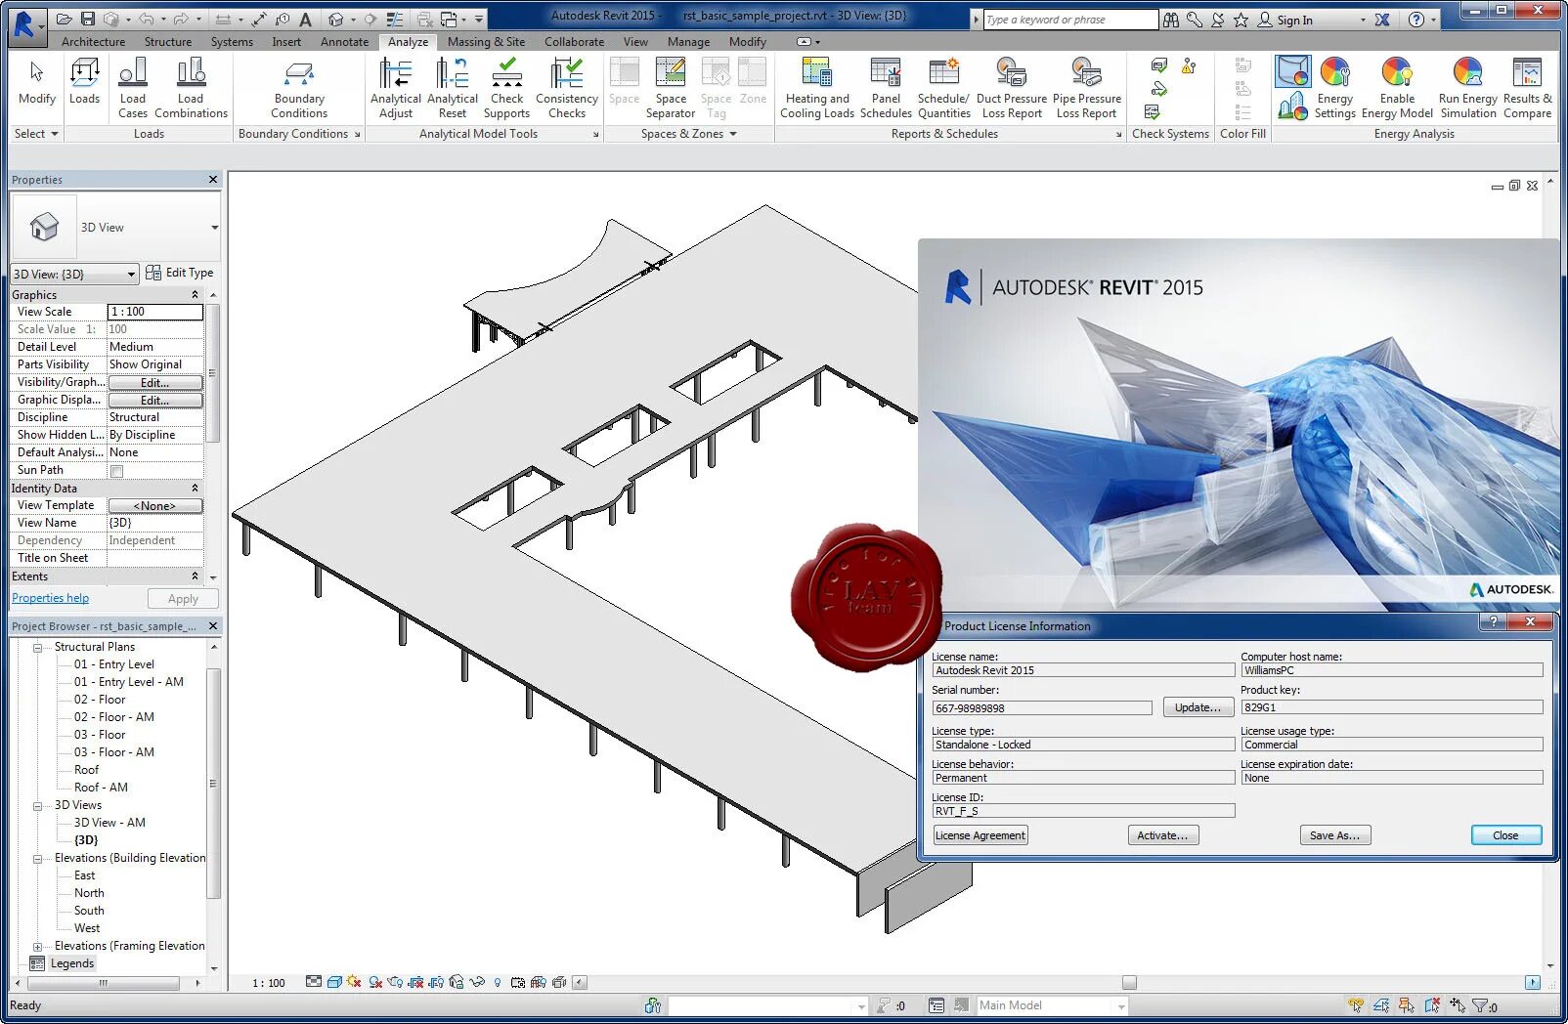The image size is (1568, 1024).
Task: Click the drawing area horizontal scrollbar thumb
Action: 1129,982
